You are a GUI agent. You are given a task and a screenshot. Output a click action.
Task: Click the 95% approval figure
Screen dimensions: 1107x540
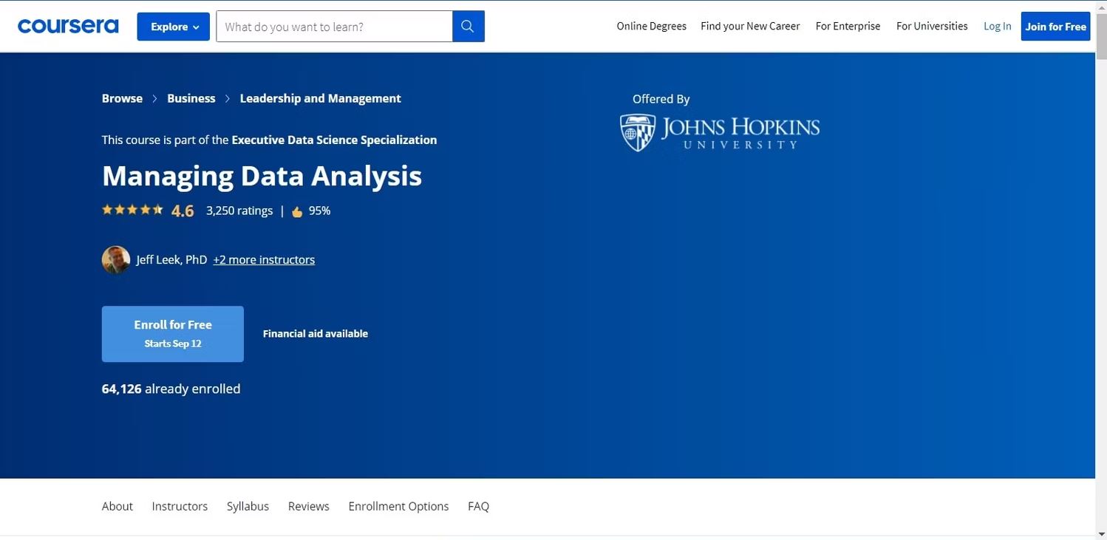[319, 211]
